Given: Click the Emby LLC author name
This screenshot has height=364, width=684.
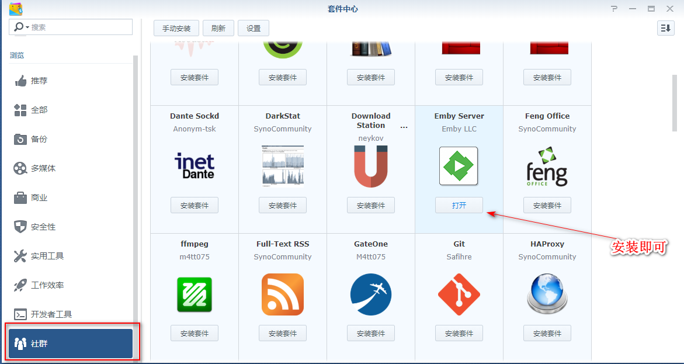Looking at the screenshot, I should tap(459, 129).
